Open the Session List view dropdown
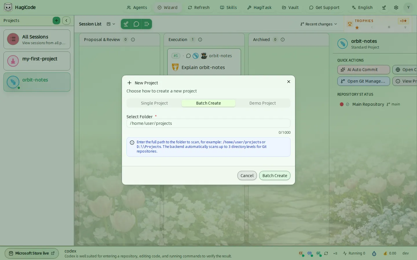The image size is (417, 260). (x=111, y=24)
